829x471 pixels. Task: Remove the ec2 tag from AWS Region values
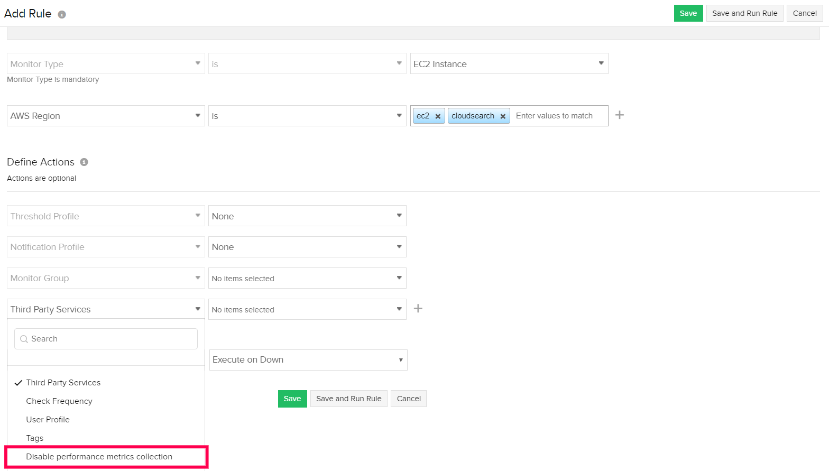pos(438,116)
